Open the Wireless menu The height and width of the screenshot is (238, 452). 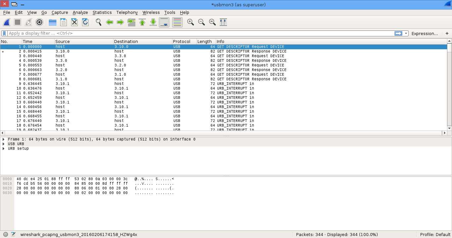[x=151, y=13]
